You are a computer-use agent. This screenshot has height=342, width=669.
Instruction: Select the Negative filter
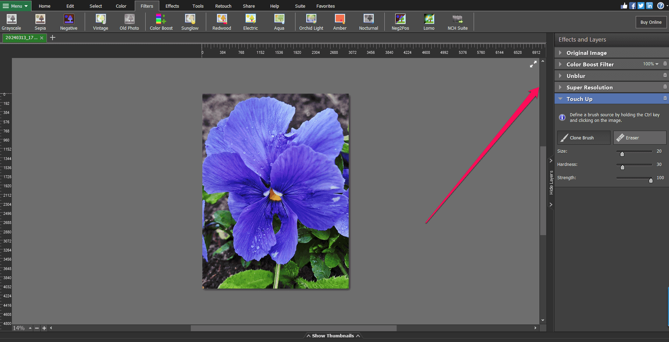click(x=69, y=22)
